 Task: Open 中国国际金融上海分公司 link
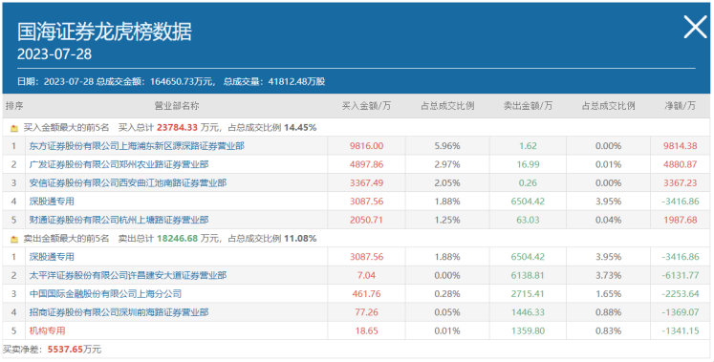105,294
